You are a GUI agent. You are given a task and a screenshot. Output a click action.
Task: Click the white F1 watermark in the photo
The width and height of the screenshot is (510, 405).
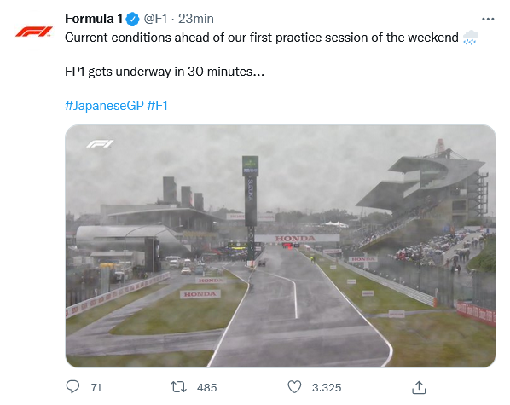(x=100, y=143)
